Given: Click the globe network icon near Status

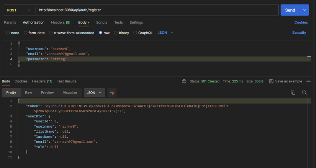Looking at the screenshot, I should 184,81.
